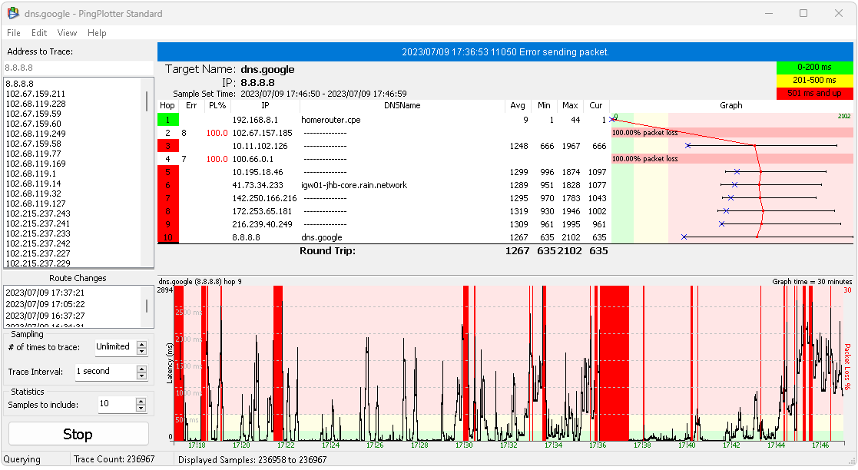Open the View menu
Image resolution: width=858 pixels, height=470 pixels.
[67, 33]
